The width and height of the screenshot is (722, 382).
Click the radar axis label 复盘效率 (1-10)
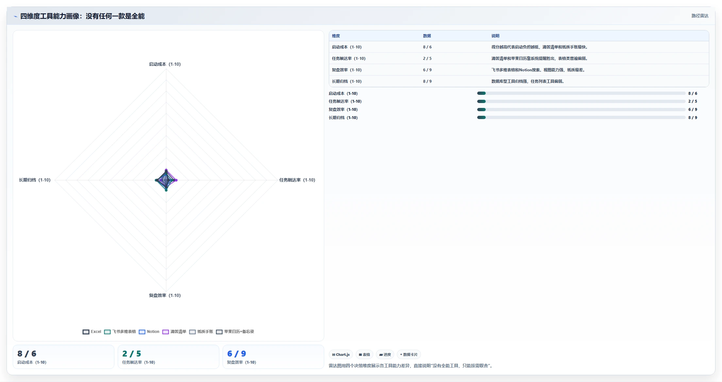[x=165, y=296]
